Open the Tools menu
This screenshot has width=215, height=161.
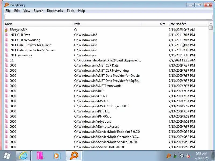[70, 11]
